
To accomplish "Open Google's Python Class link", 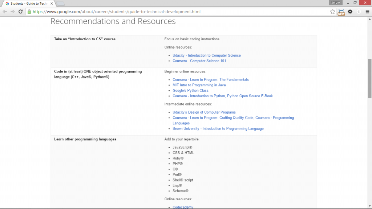I will click(x=191, y=90).
